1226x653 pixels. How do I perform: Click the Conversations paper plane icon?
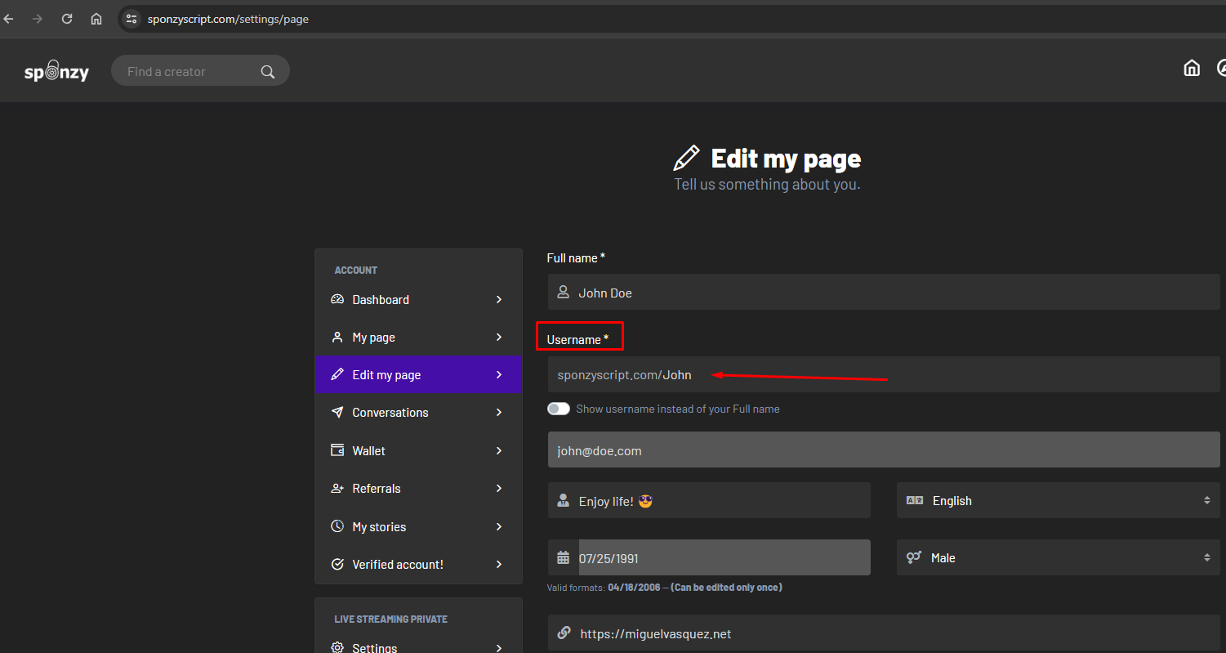pos(337,412)
